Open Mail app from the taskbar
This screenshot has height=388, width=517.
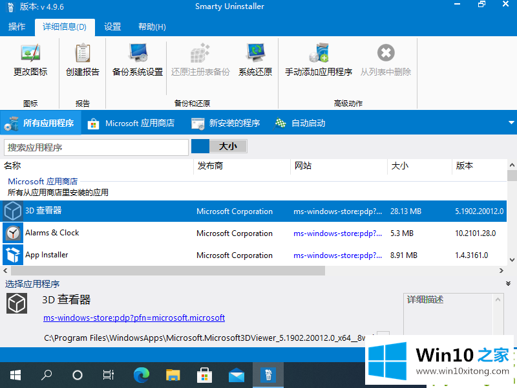pos(237,376)
